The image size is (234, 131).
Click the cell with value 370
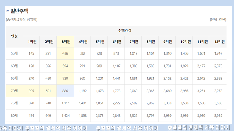point(31,103)
